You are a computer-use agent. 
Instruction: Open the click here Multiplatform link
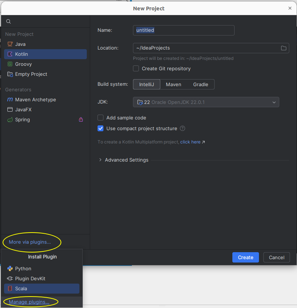190,142
